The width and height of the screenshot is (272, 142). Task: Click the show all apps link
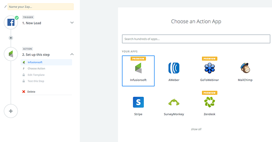point(196,129)
